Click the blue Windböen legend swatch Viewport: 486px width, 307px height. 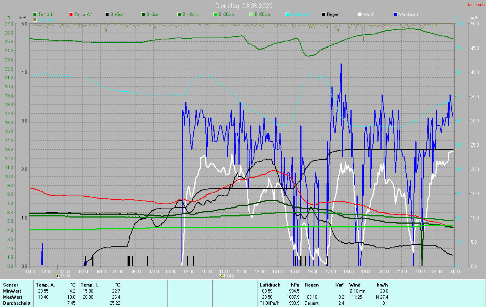[395, 14]
